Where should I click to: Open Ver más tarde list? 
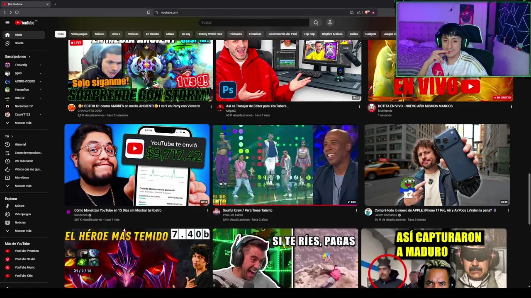point(24,161)
